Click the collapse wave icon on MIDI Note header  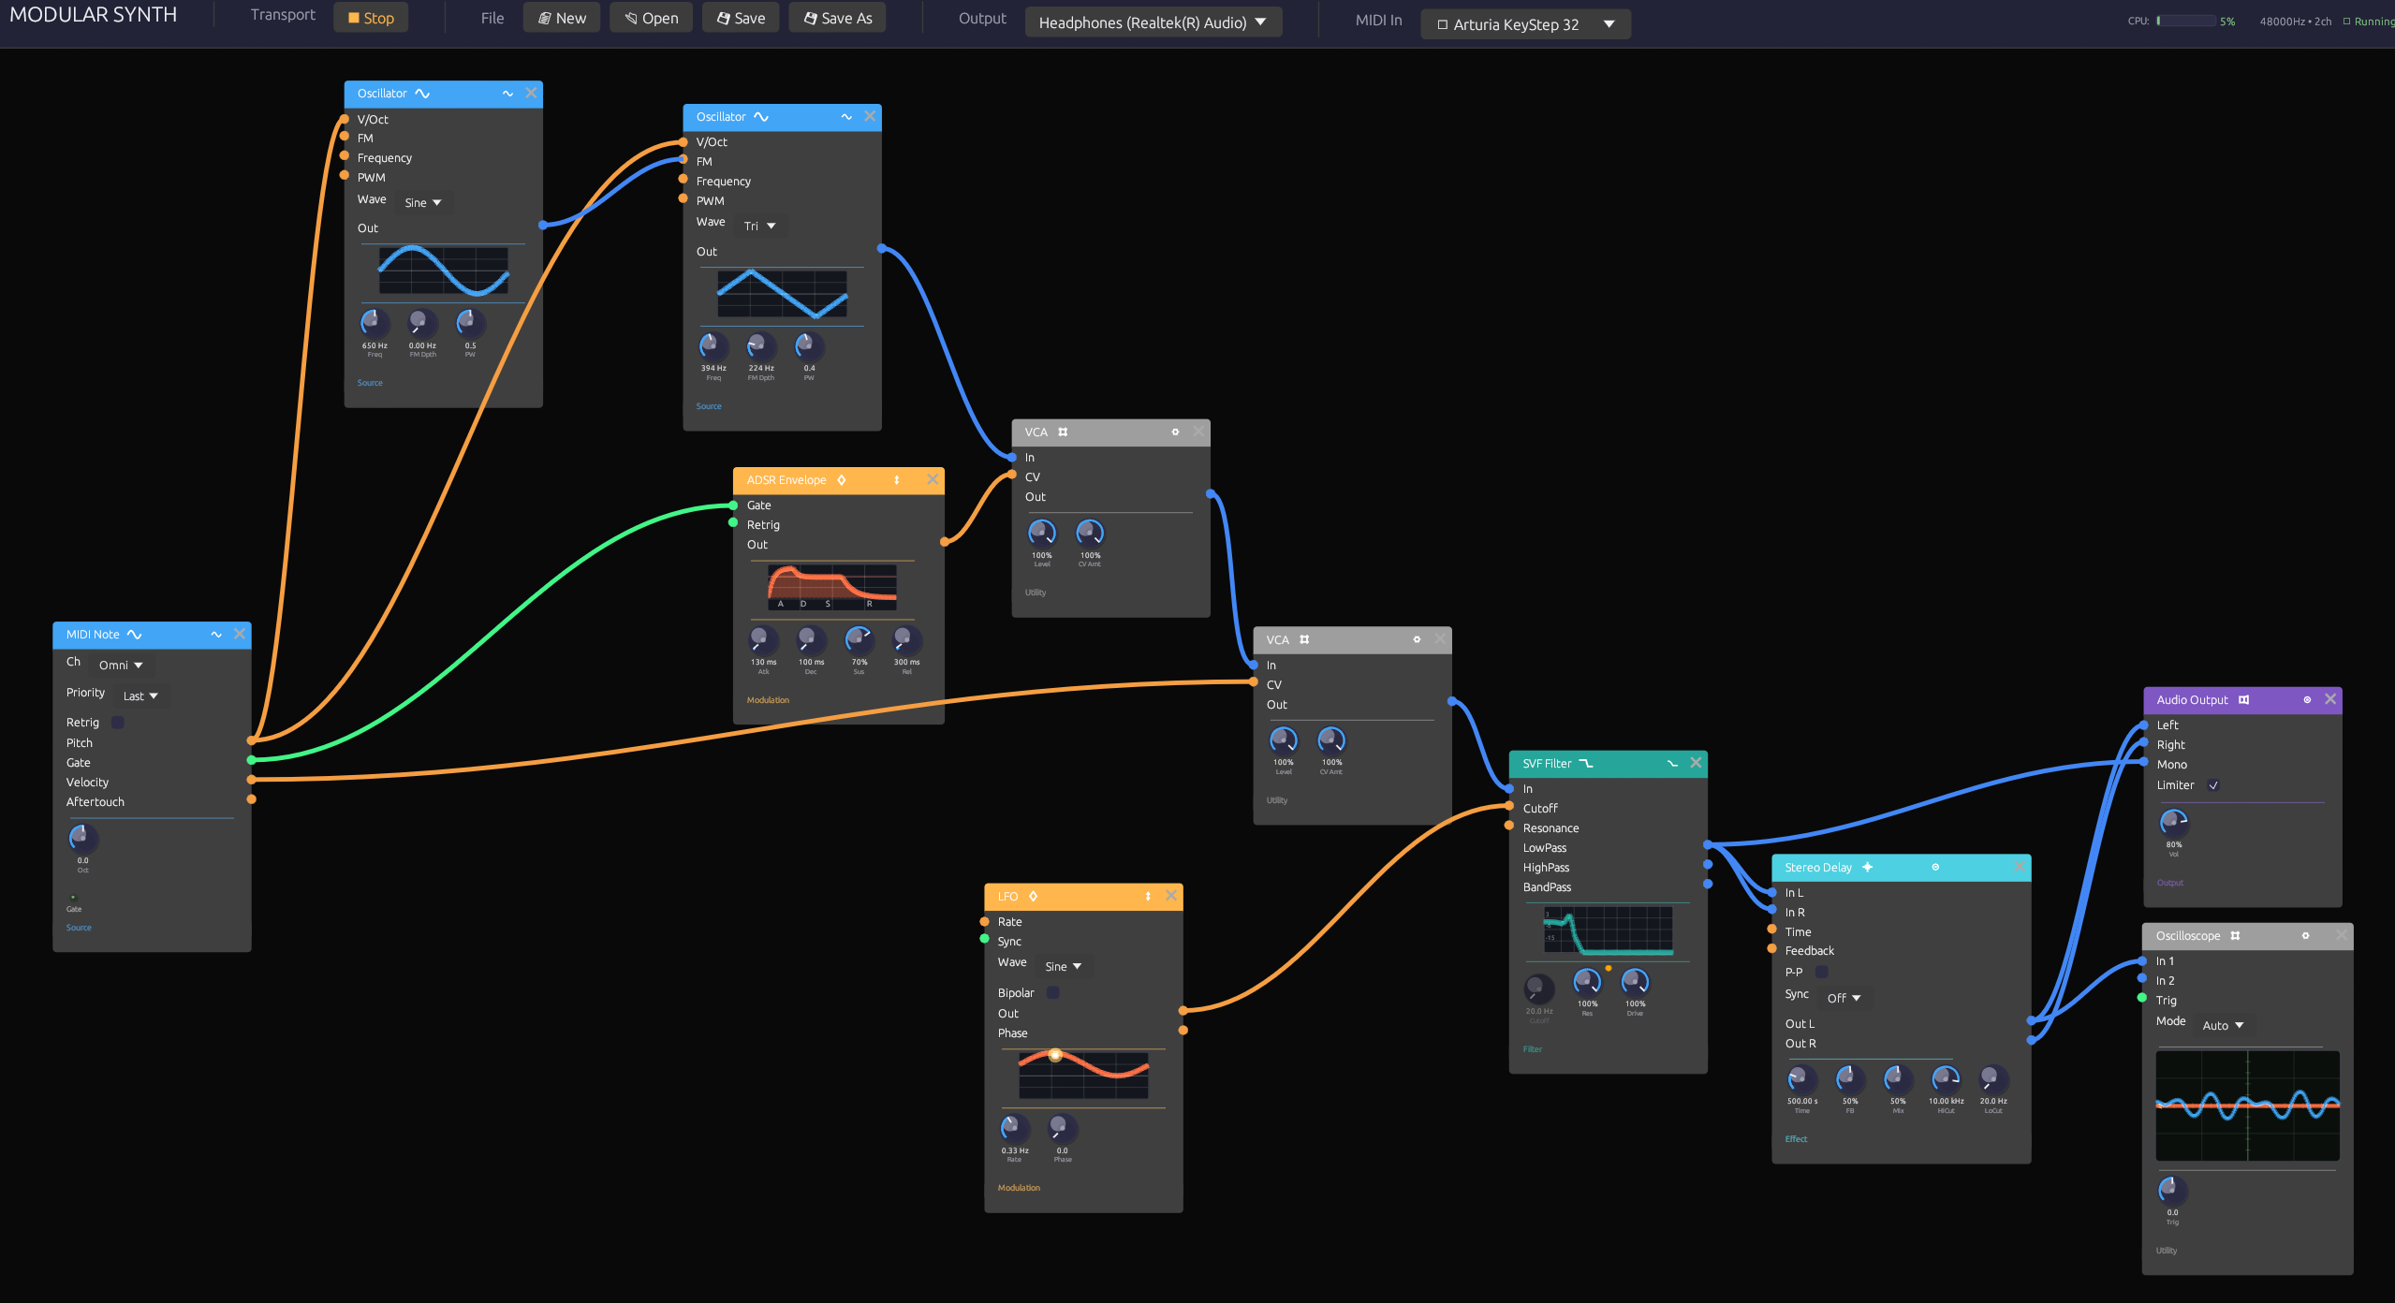pos(216,635)
